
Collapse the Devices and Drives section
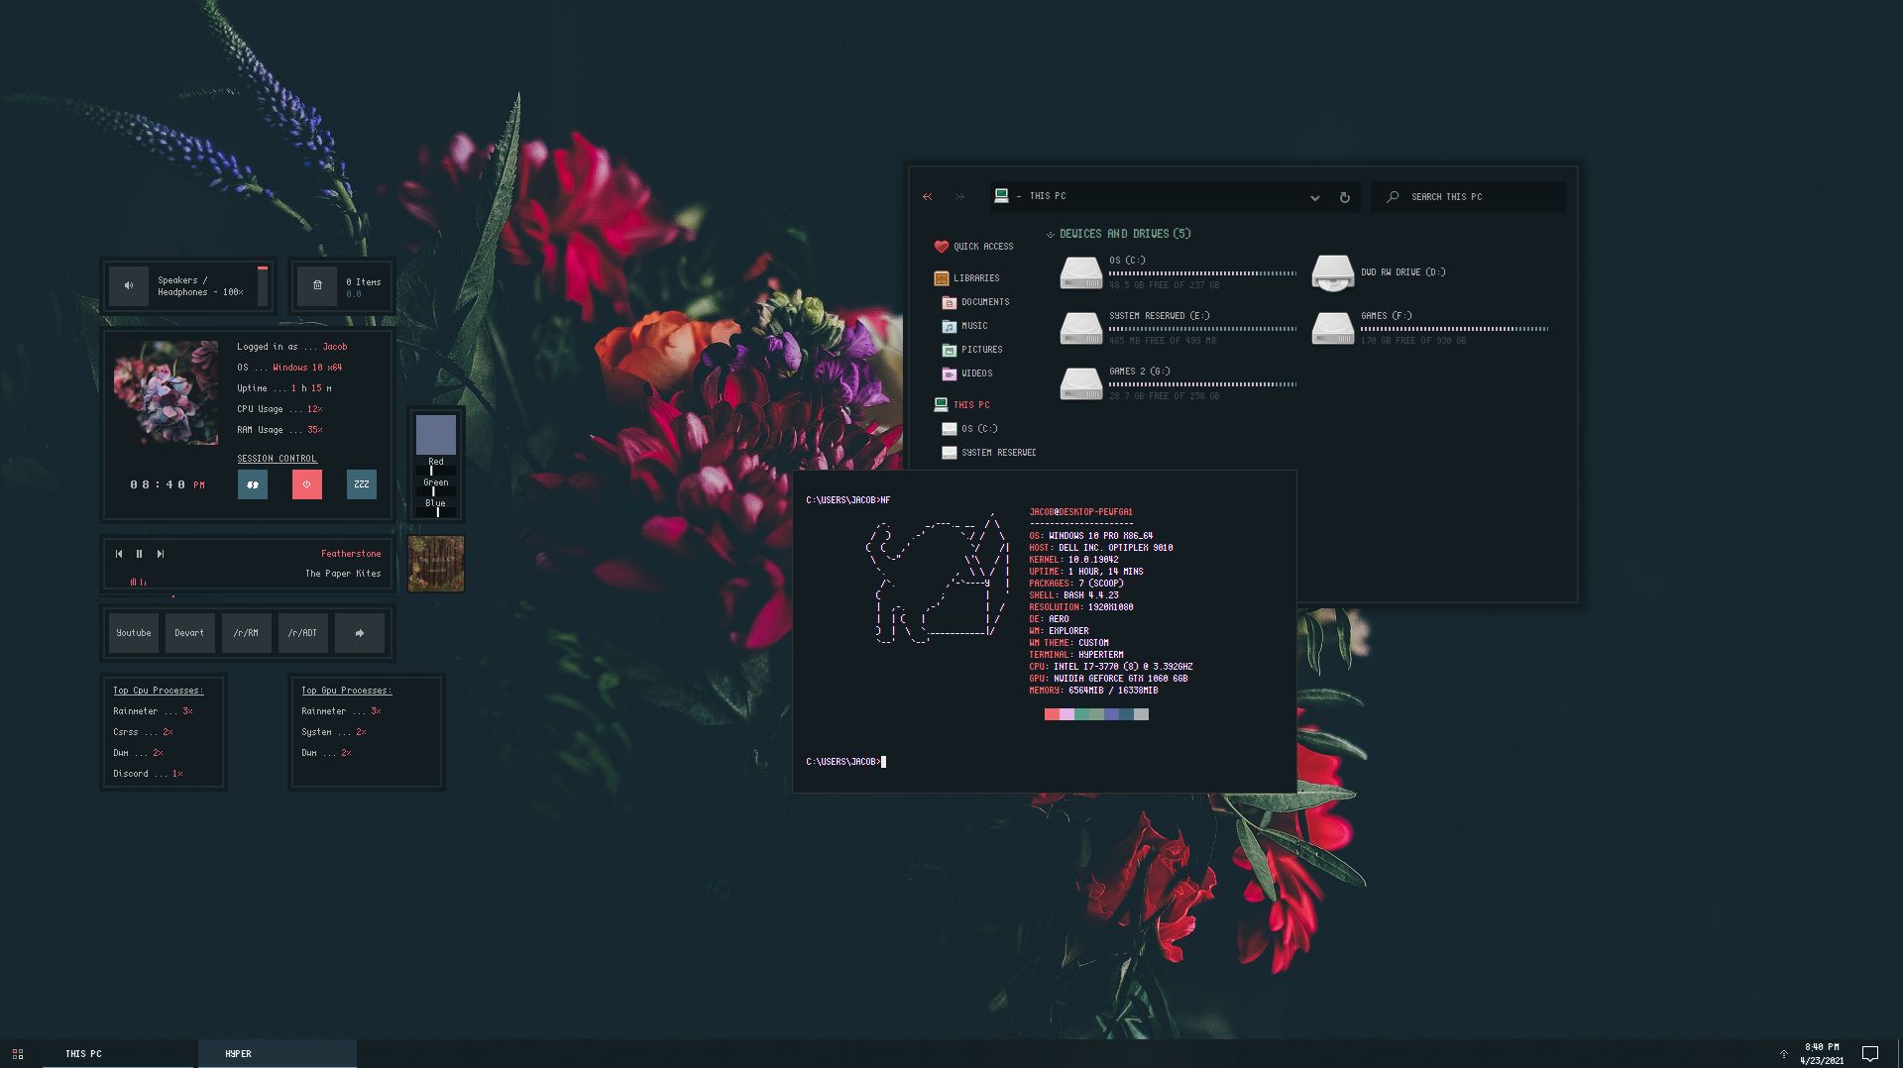coord(1051,234)
